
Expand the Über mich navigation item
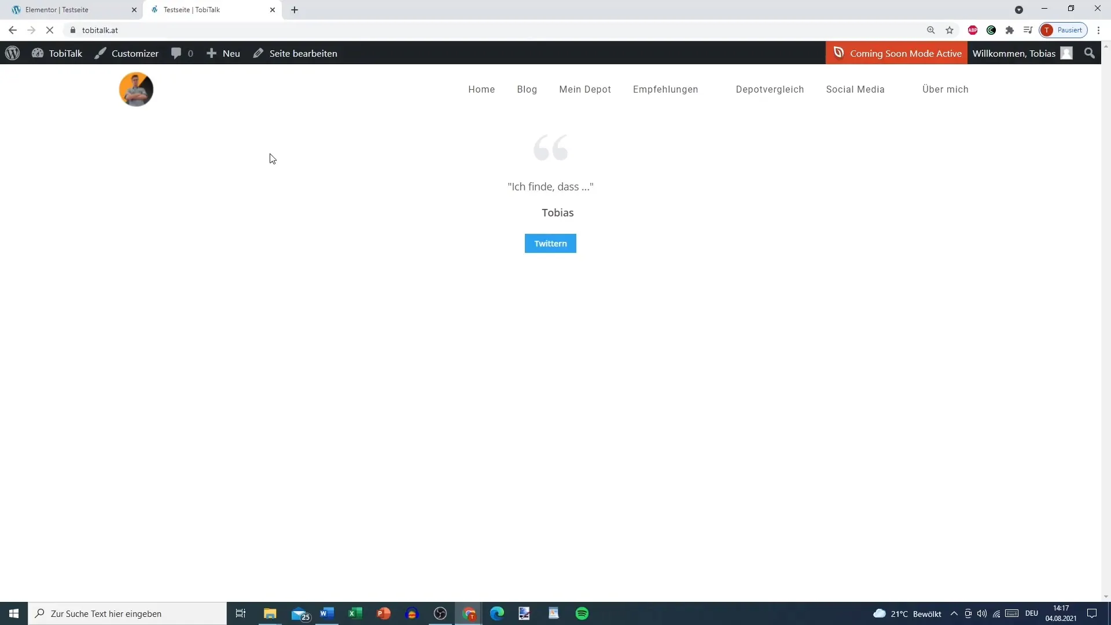coord(945,89)
